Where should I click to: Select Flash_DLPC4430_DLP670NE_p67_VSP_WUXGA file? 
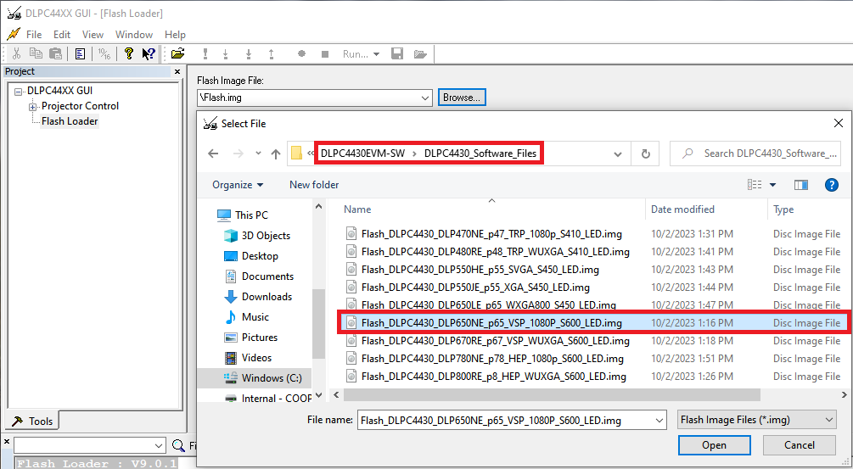point(495,341)
